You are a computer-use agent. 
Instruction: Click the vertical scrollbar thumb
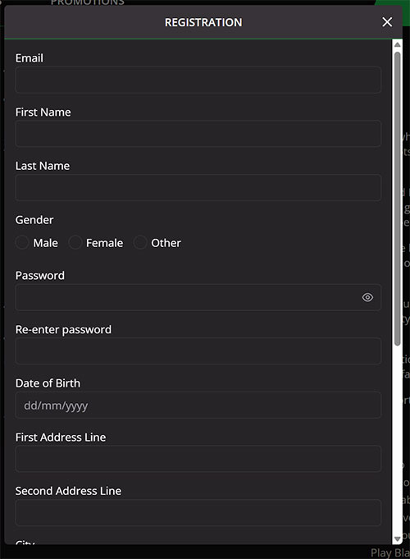[x=397, y=199]
